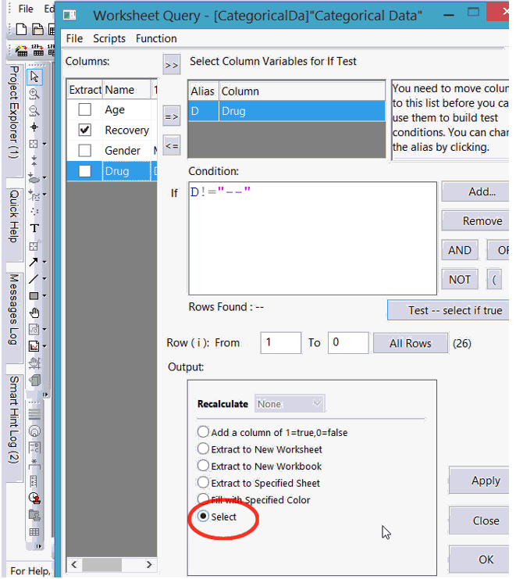
Task: Select the Pan hand tool
Action: click(x=34, y=313)
